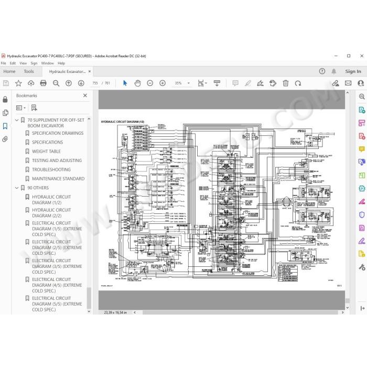
Task: Open the page thumbnails panel
Action: tap(5, 113)
